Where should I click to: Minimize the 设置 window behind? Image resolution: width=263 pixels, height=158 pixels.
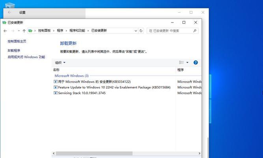point(179,12)
